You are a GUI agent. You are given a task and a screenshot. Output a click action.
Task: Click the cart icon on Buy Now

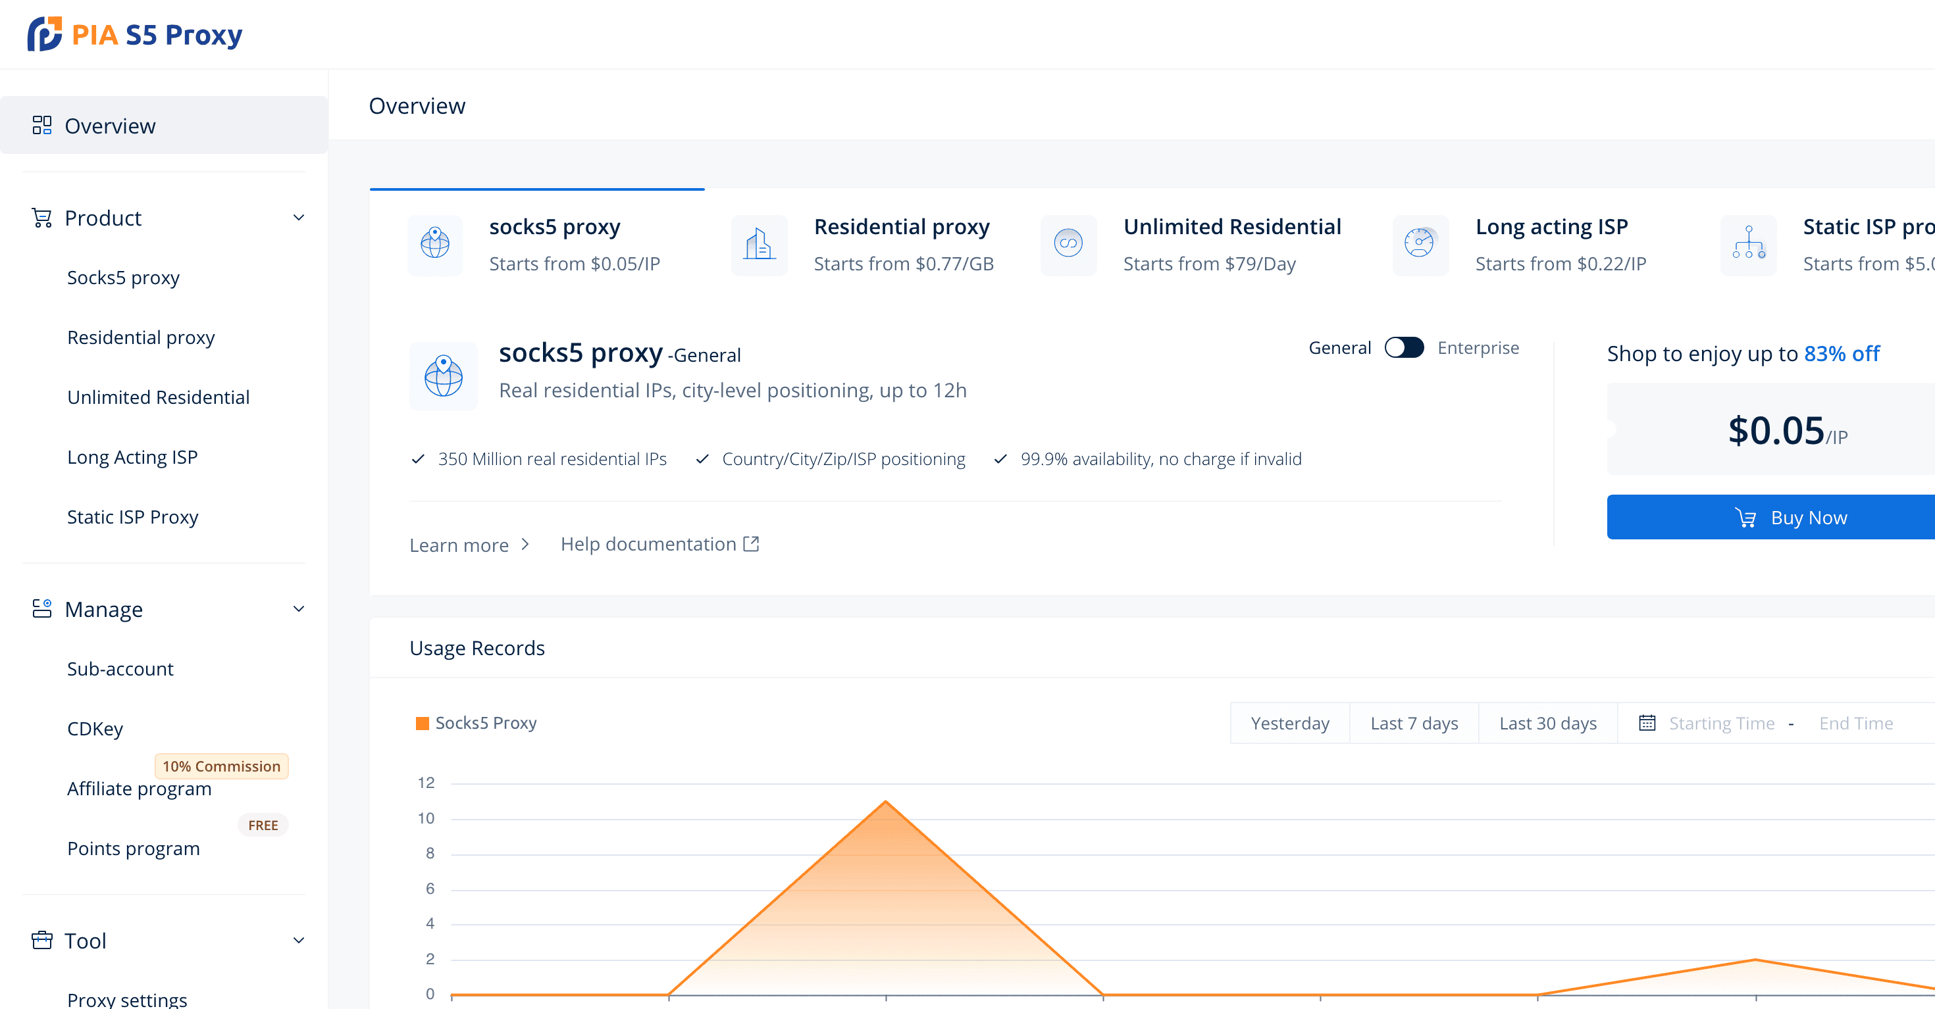click(1745, 517)
